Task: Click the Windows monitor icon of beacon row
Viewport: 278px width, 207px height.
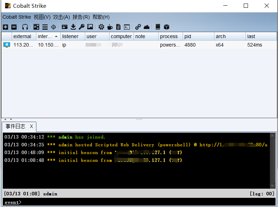Action: tap(7, 45)
